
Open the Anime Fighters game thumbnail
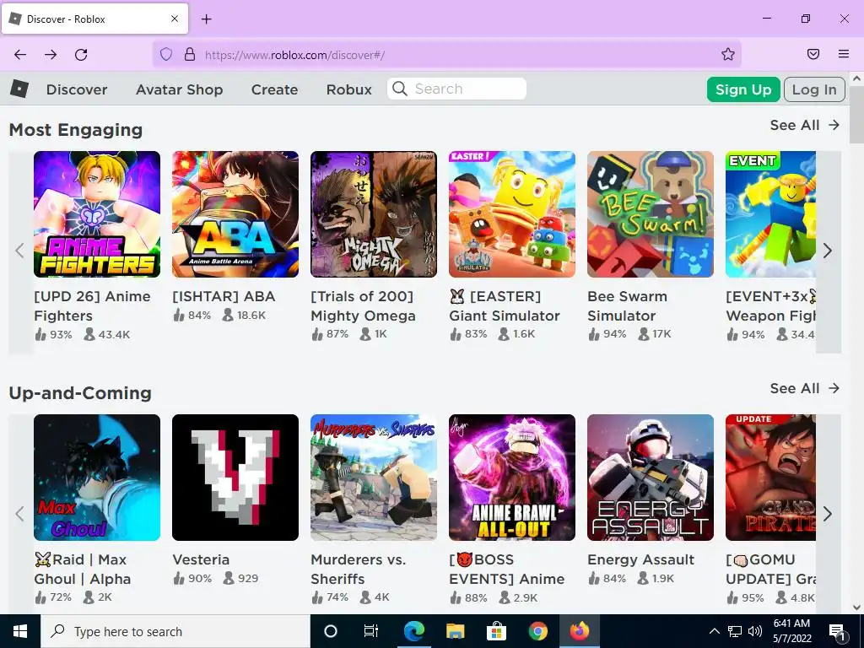coord(97,214)
